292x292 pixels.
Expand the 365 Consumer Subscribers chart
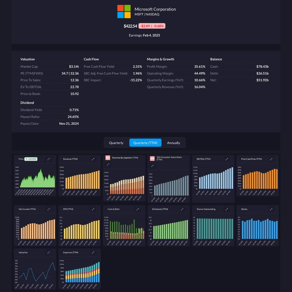(152, 166)
